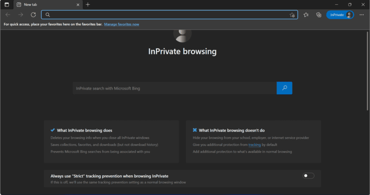Open Settings and more ellipsis menu
Viewport: 370px width, 195px height.
(362, 15)
